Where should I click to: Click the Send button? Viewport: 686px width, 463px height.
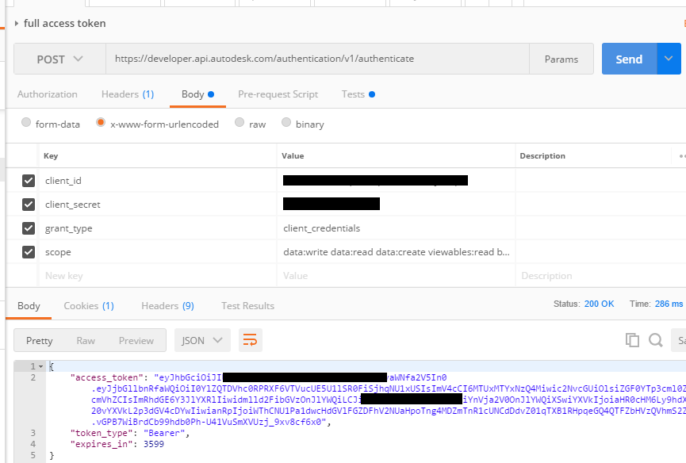pyautogui.click(x=629, y=59)
